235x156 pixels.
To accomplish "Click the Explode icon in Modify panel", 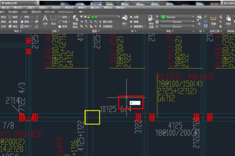I will (37, 22).
